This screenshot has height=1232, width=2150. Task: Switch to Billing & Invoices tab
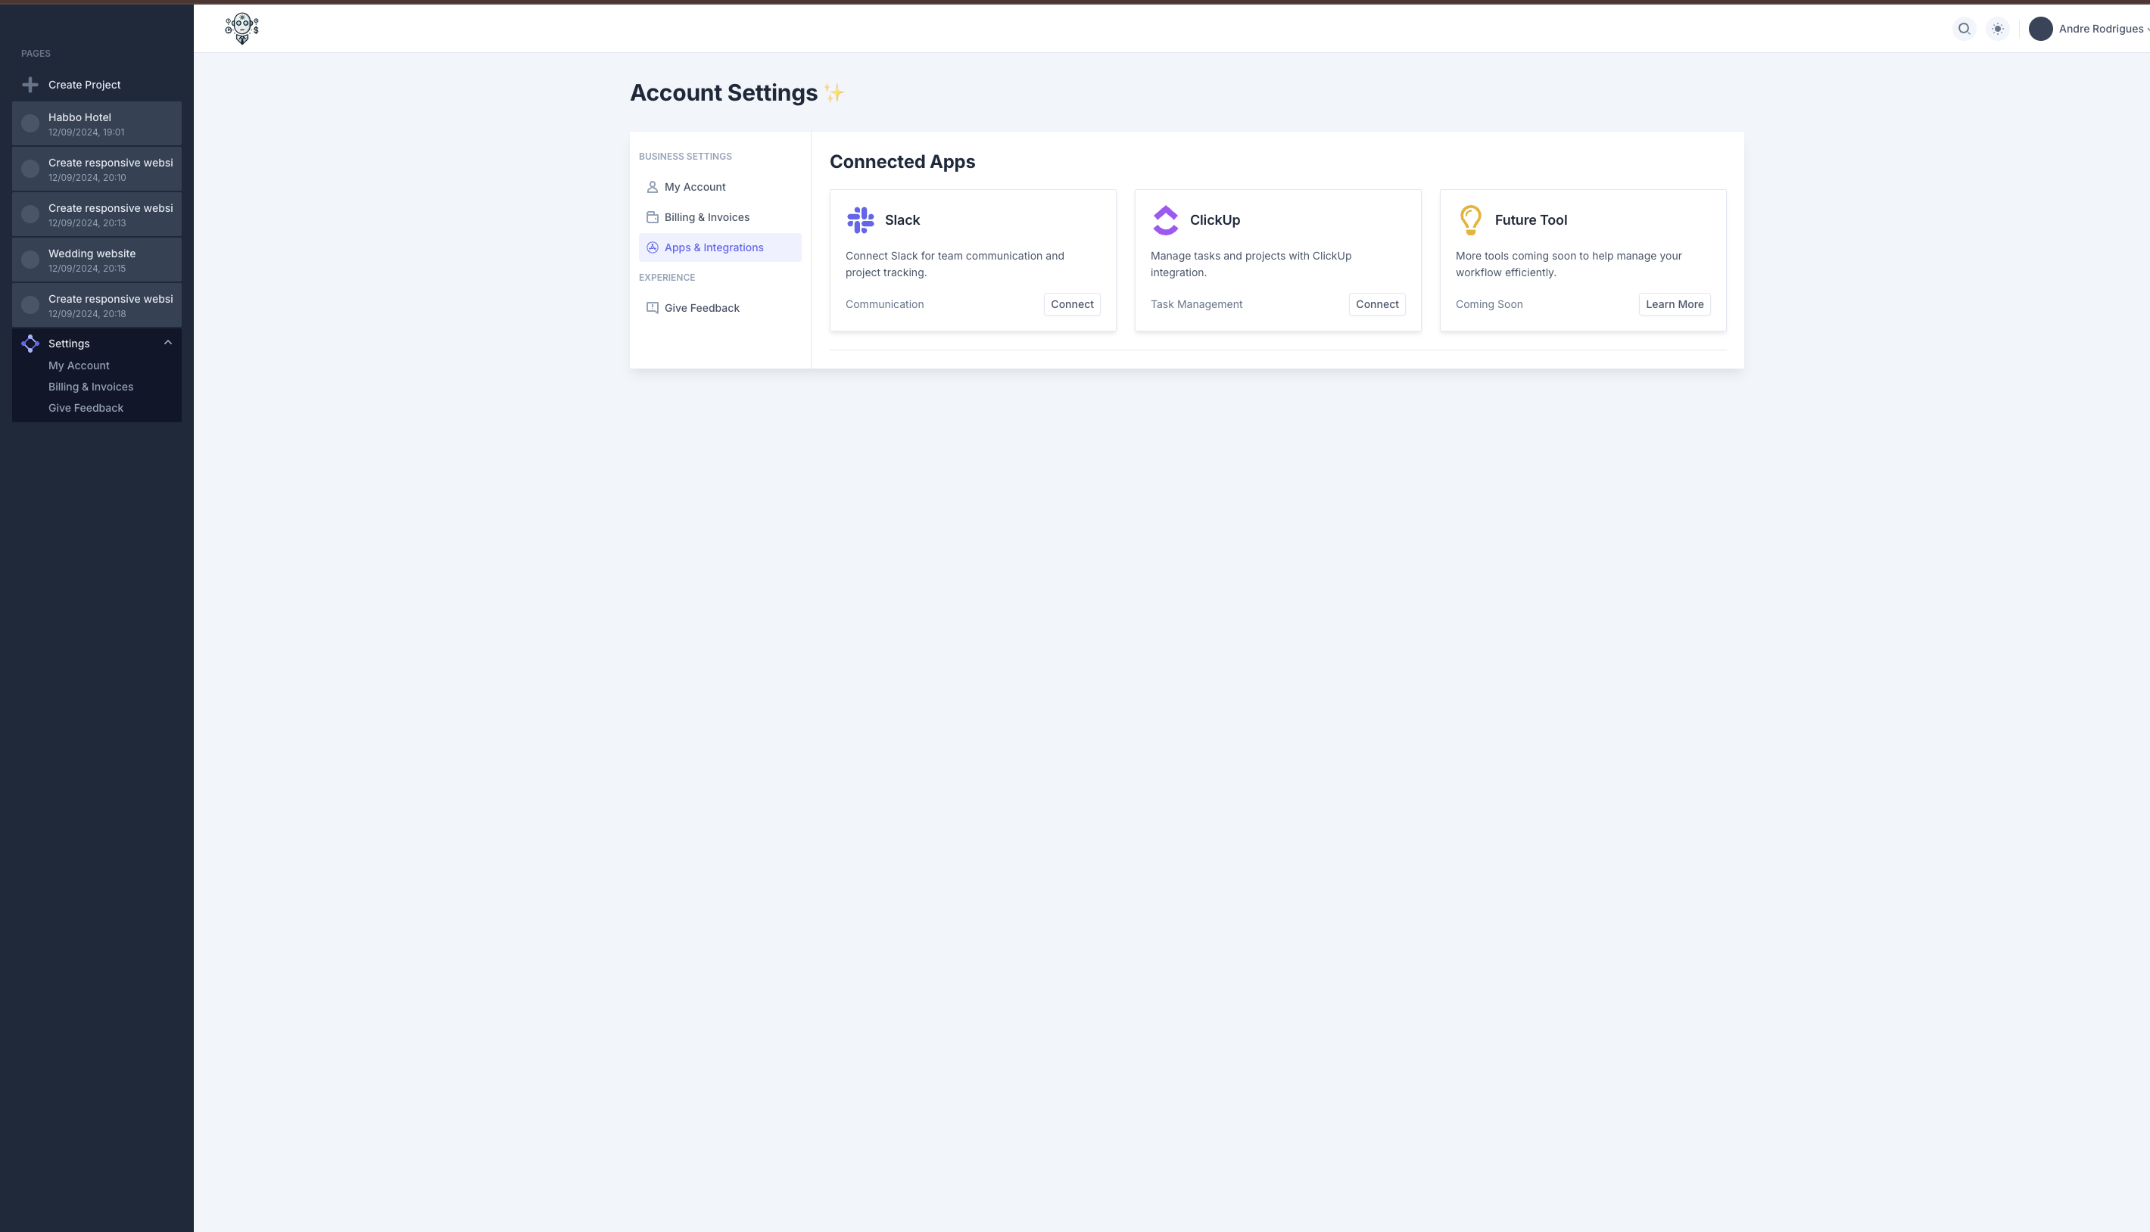pos(706,217)
